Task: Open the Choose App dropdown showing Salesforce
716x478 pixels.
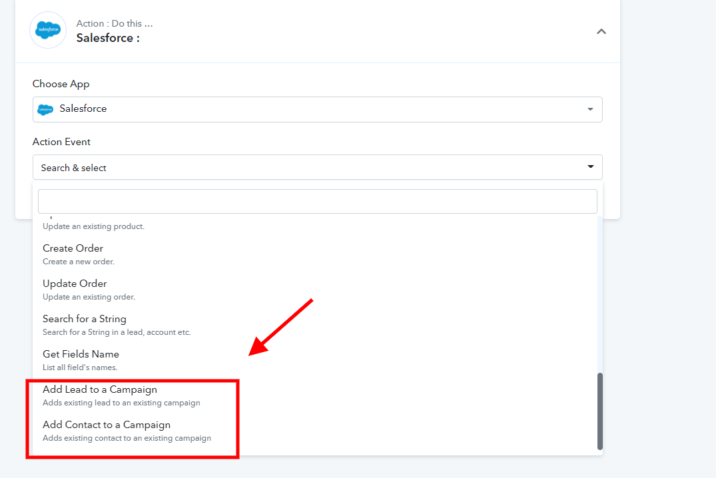Action: coord(317,109)
